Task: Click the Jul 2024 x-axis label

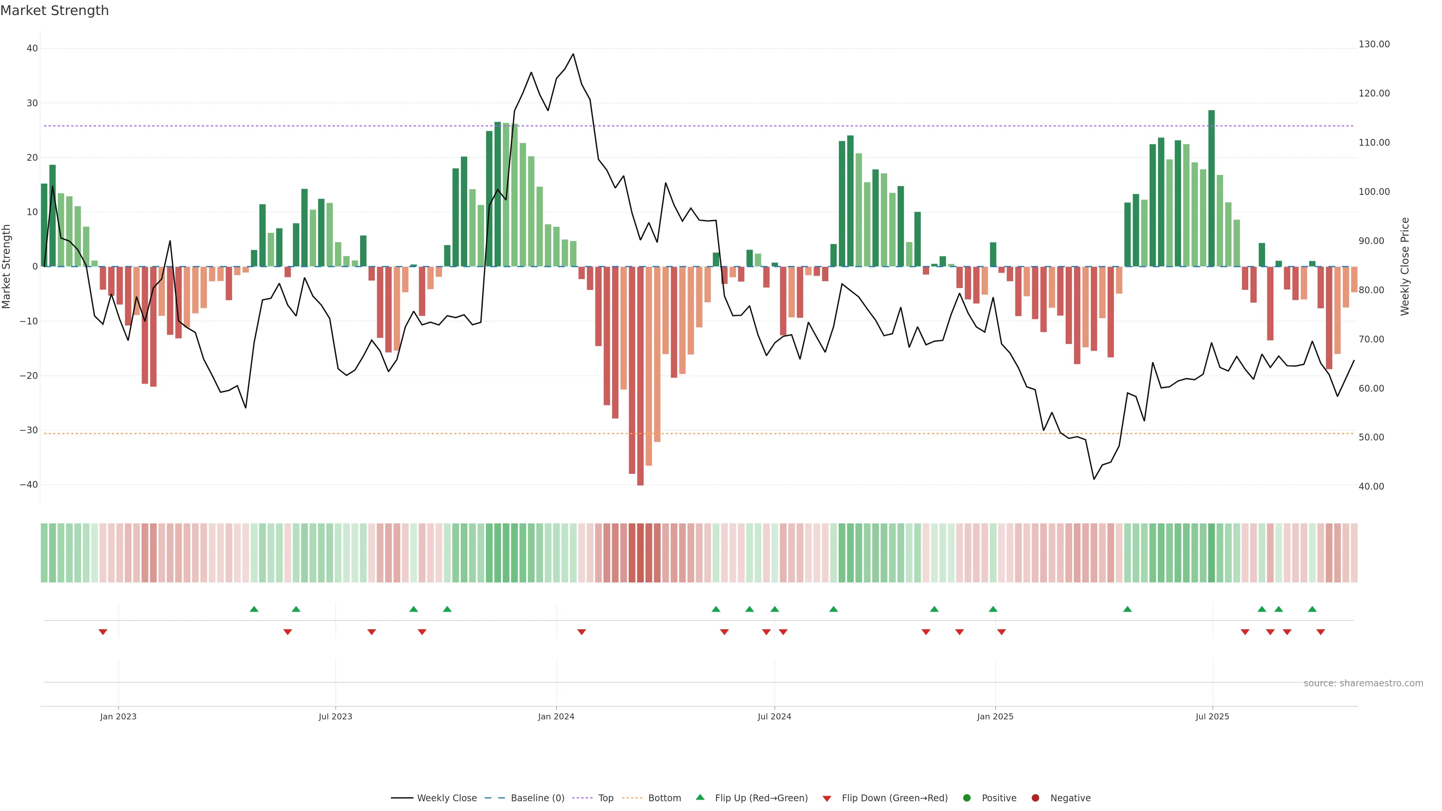Action: (x=774, y=716)
